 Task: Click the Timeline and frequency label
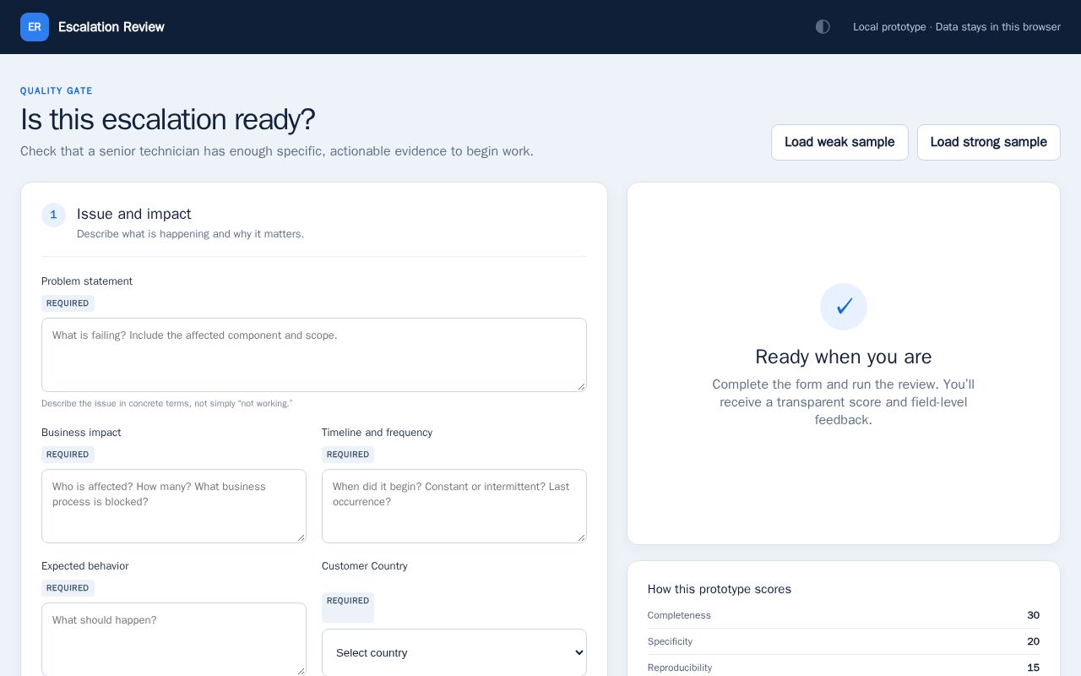(377, 433)
